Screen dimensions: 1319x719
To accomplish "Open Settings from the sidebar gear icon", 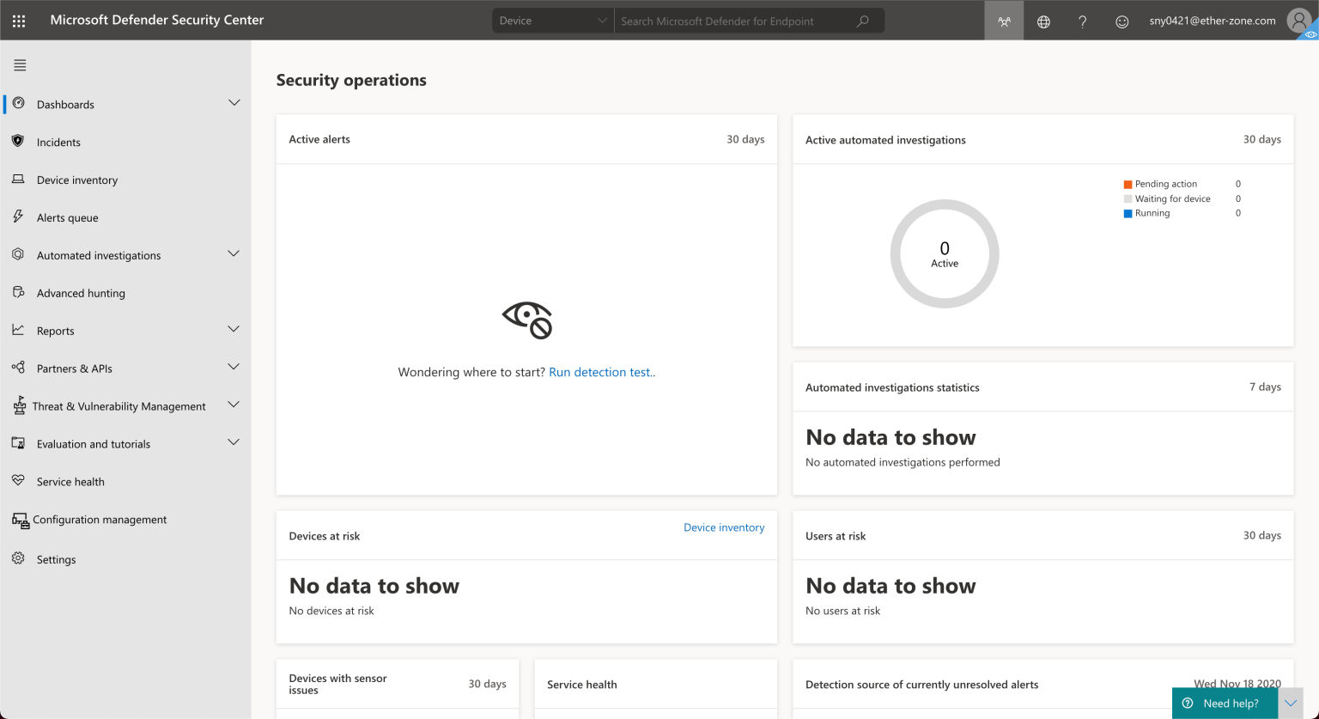I will coord(18,559).
